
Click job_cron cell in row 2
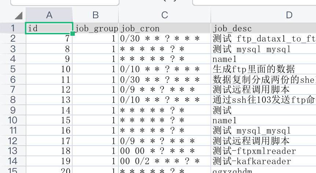point(165,38)
